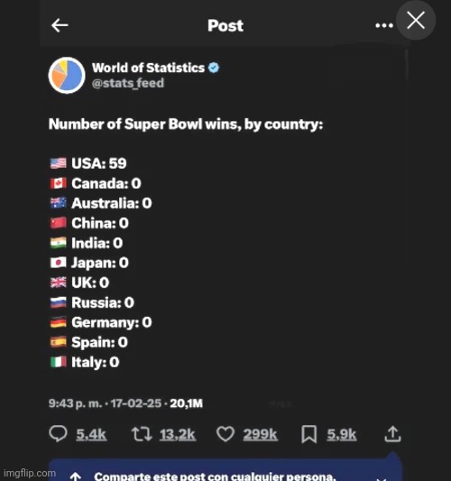Click the Comparte este post banner

click(225, 470)
